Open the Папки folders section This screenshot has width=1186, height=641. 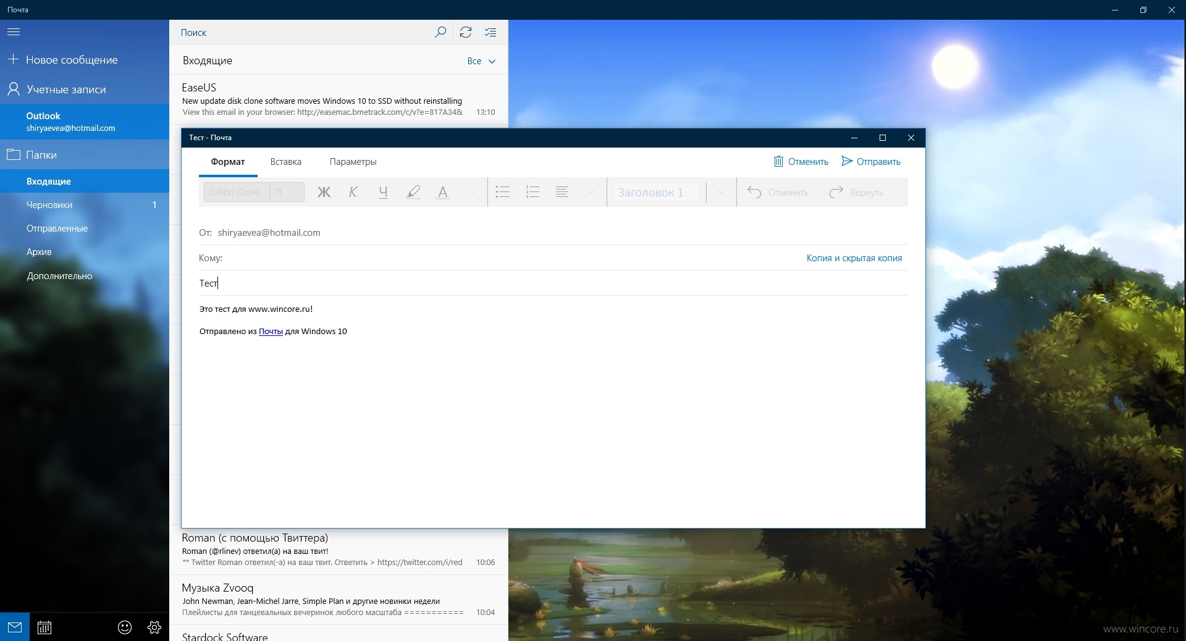85,155
